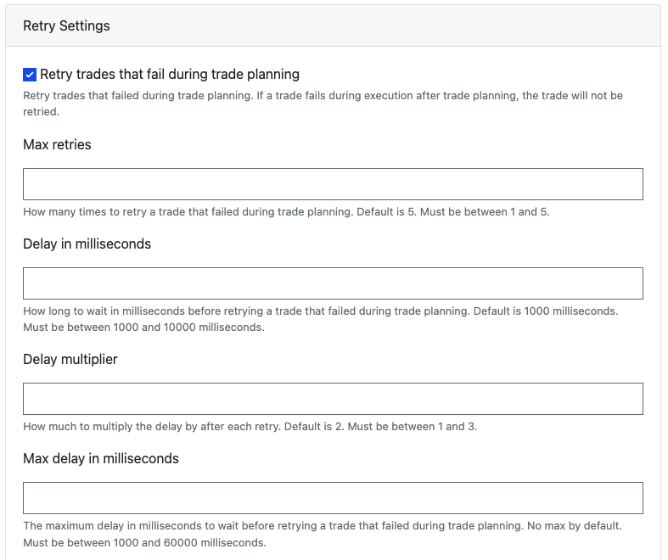Screen dimensions: 668x560
Task: Click the hint 'Default is 5. Must be between 1 and 5'
Action: click(453, 211)
